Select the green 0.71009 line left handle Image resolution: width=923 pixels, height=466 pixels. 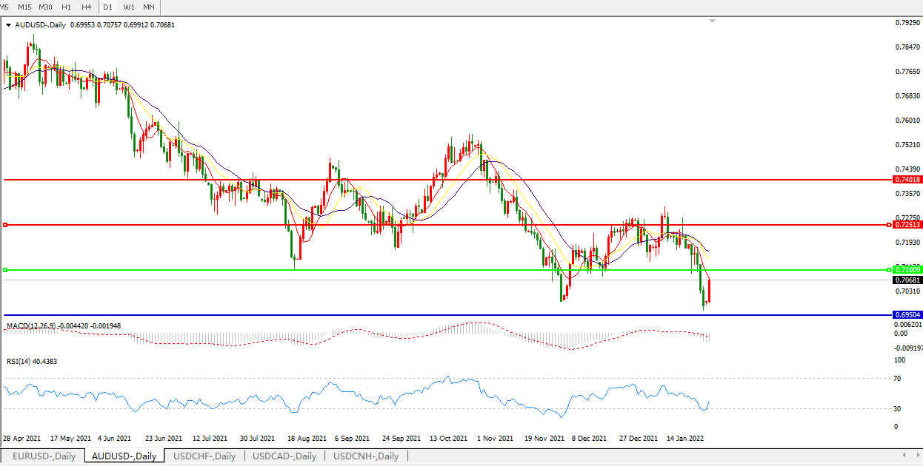[5, 270]
